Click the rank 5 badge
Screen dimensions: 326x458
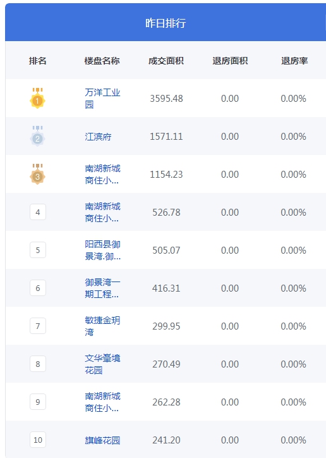tap(38, 250)
